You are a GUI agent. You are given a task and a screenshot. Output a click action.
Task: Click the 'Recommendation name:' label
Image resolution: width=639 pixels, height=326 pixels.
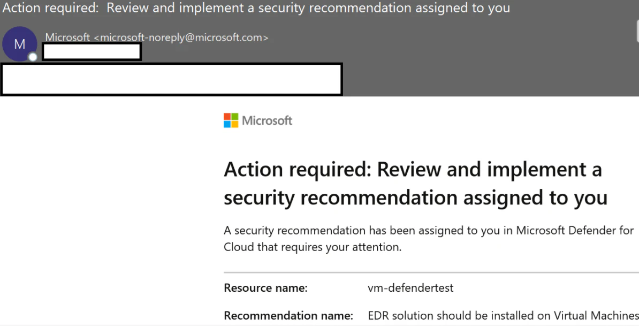click(x=288, y=315)
